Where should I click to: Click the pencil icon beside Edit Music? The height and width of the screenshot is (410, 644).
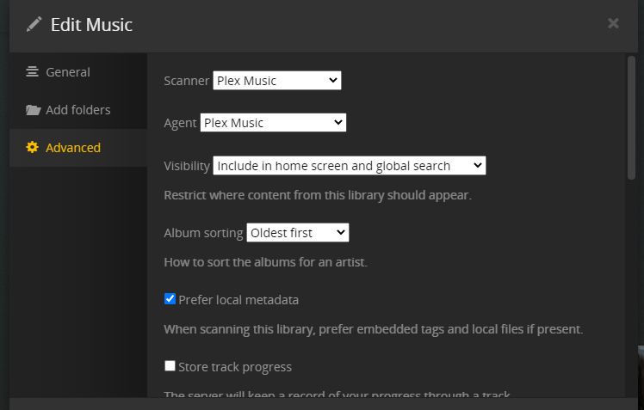click(34, 24)
